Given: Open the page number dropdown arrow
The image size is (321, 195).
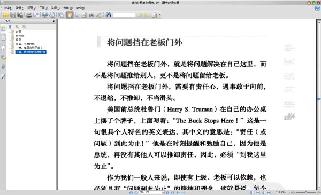Looking at the screenshot, I should (163, 192).
